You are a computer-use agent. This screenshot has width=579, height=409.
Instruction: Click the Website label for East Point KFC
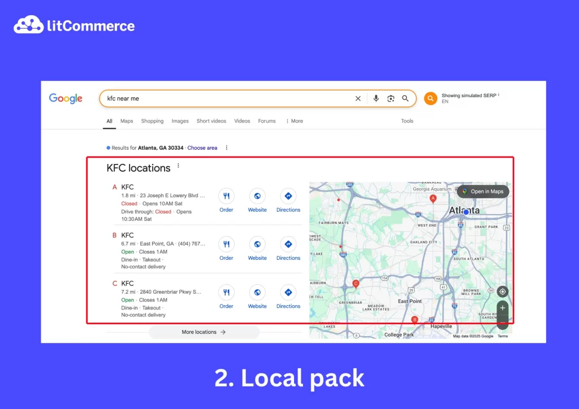point(257,258)
